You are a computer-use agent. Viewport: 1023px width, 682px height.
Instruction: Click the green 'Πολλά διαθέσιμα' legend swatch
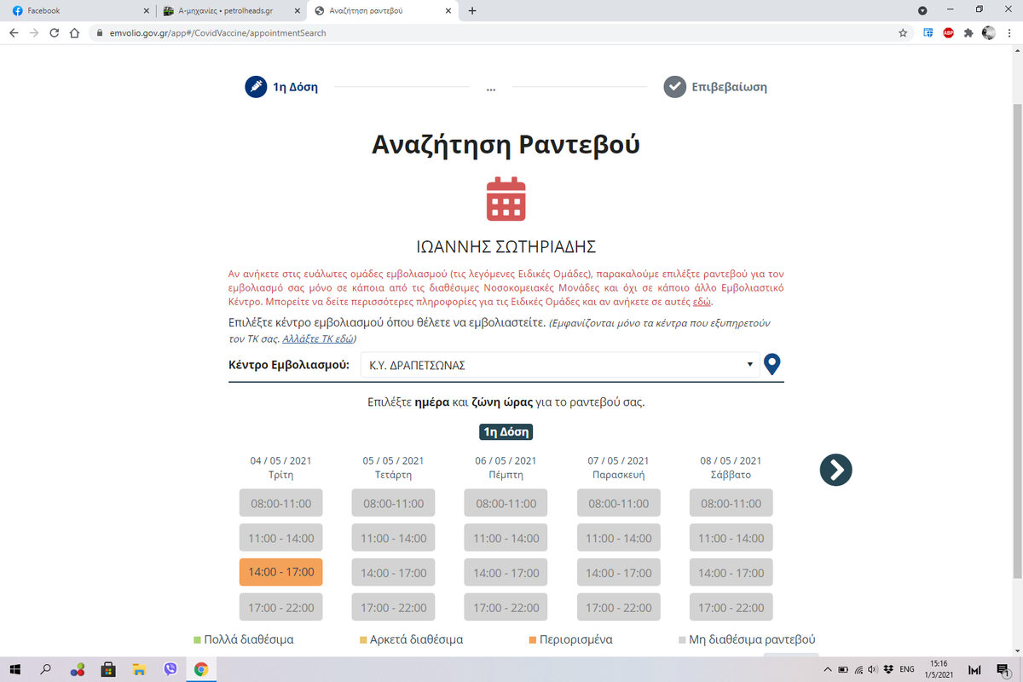197,639
